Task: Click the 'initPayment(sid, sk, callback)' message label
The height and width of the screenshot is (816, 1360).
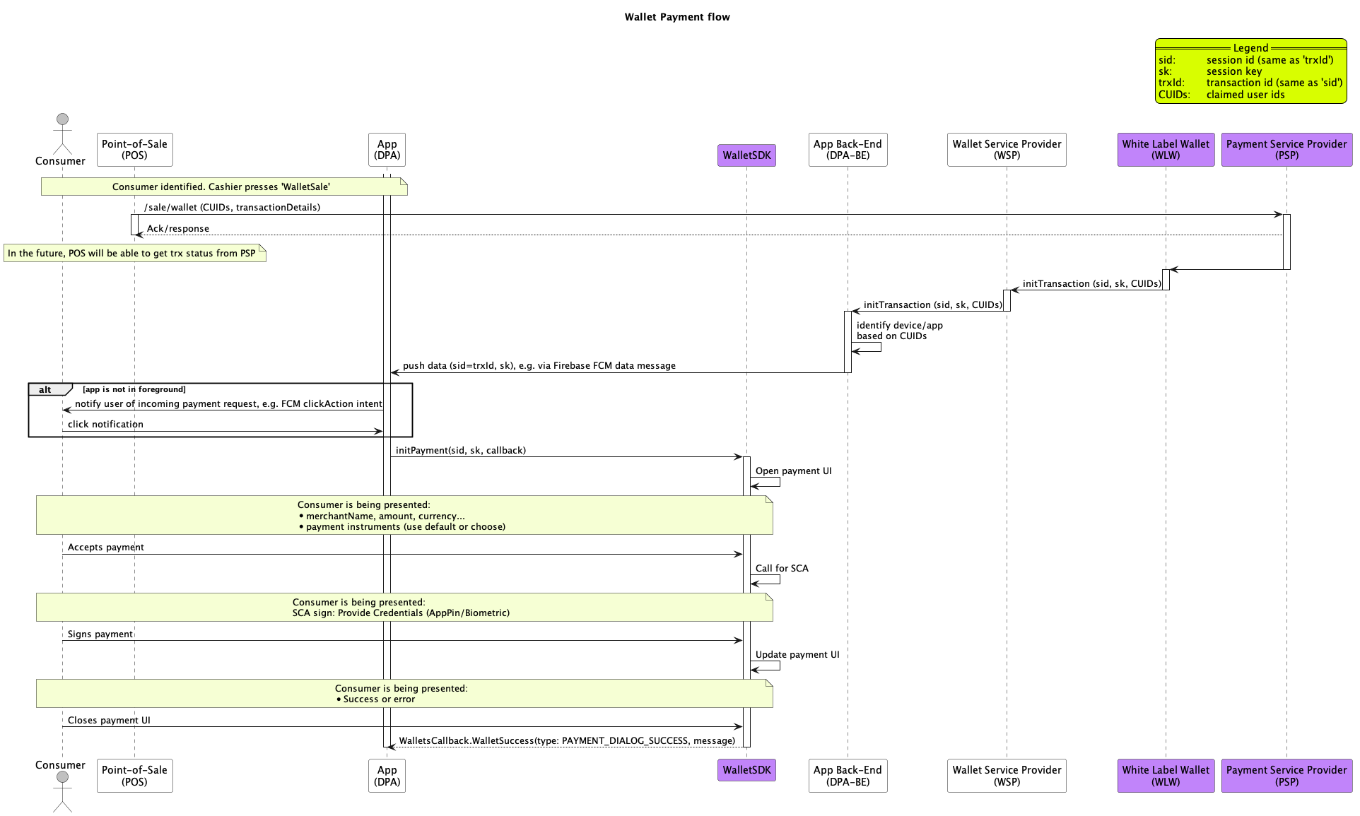Action: pyautogui.click(x=460, y=451)
